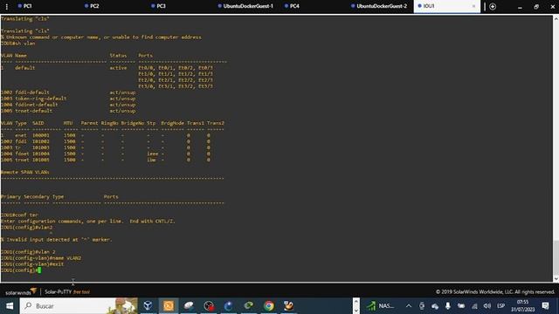Click the Buscar taskbar search field
This screenshot has width=559, height=314.
79,306
